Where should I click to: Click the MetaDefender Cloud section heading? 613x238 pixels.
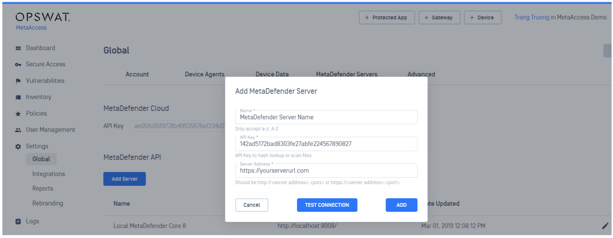[136, 109]
